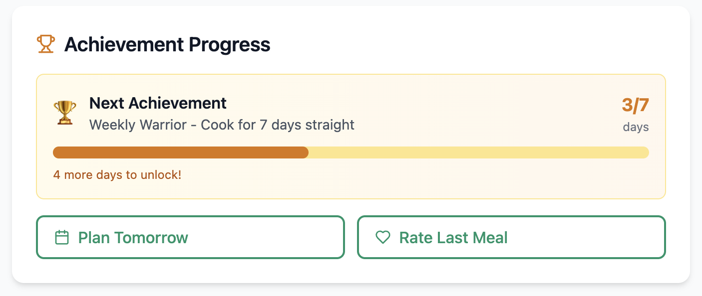The height and width of the screenshot is (296, 702).
Task: Click the outlined trophy icon beside Achievement Progress
Action: point(46,44)
